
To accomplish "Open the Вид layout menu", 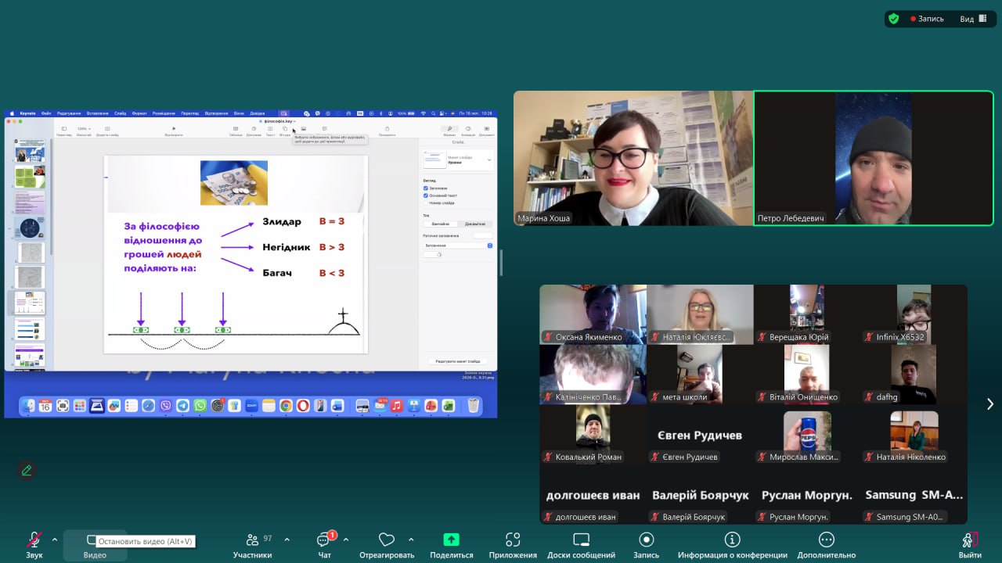I will tap(972, 19).
